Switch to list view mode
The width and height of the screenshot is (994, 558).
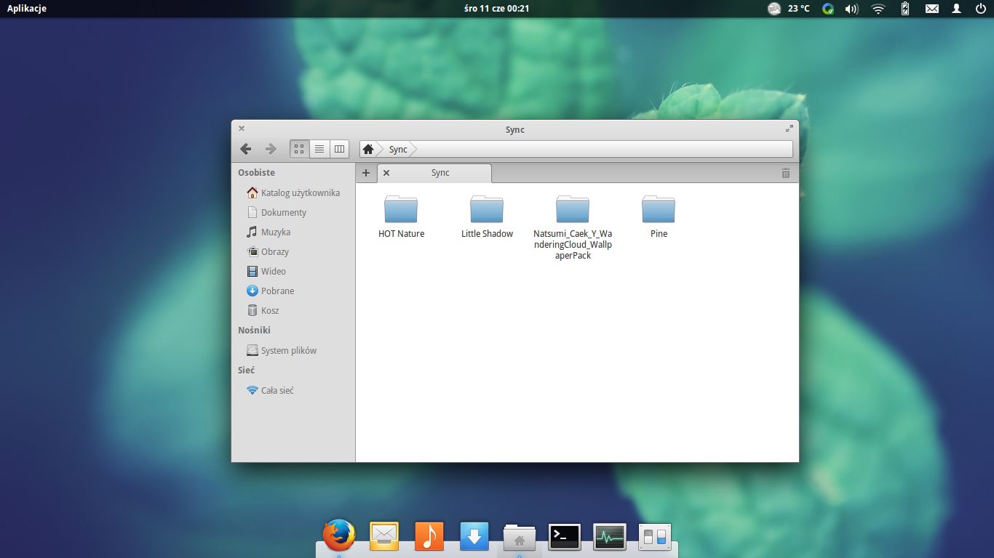click(x=319, y=149)
